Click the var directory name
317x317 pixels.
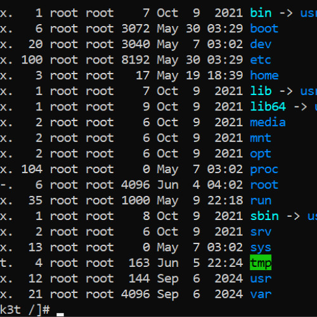[261, 294]
